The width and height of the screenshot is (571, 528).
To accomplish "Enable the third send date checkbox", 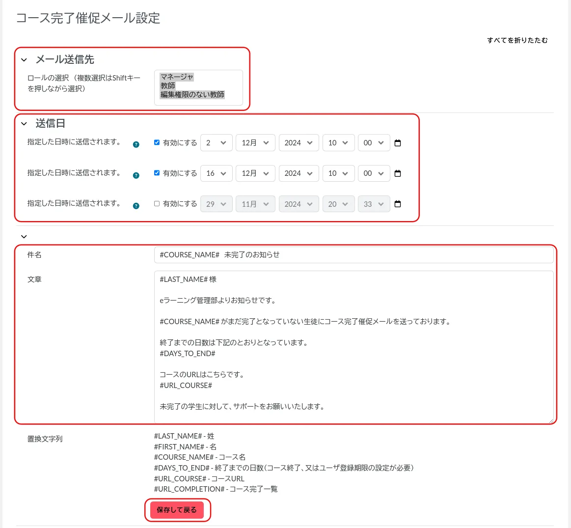I will (x=157, y=203).
